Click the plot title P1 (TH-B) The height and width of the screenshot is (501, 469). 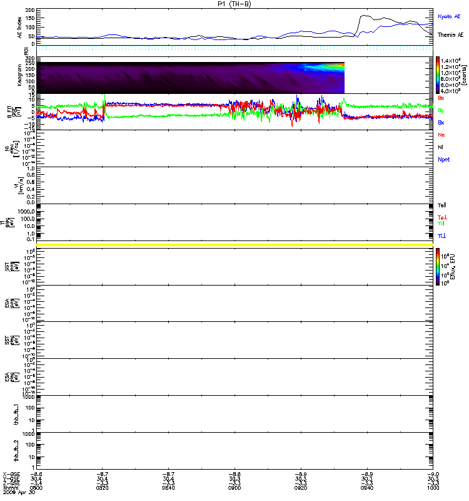coord(234,4)
